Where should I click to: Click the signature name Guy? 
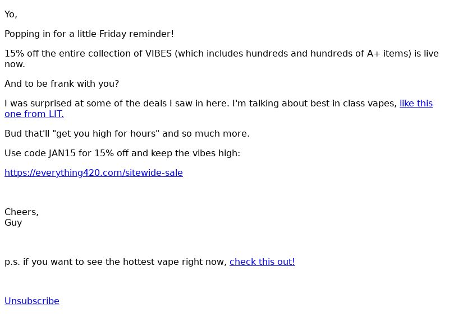click(x=13, y=223)
